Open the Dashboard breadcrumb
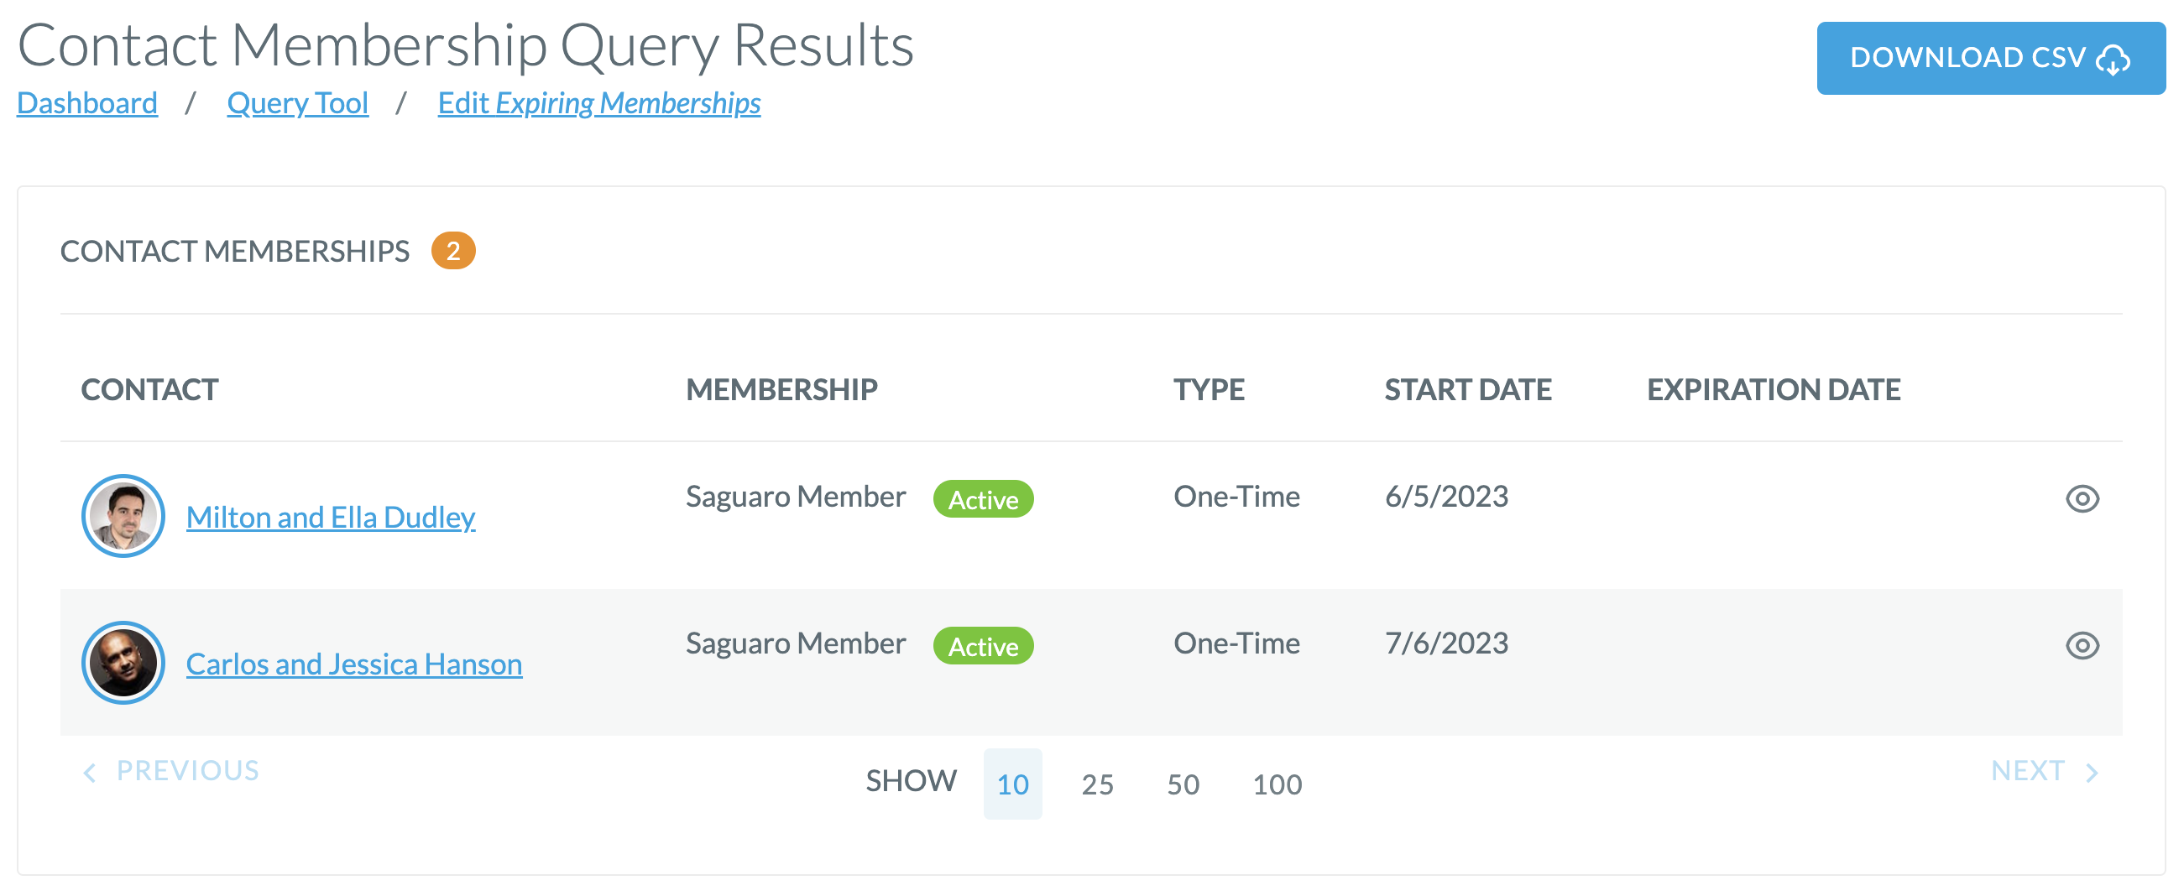Image resolution: width=2184 pixels, height=896 pixels. [x=87, y=102]
